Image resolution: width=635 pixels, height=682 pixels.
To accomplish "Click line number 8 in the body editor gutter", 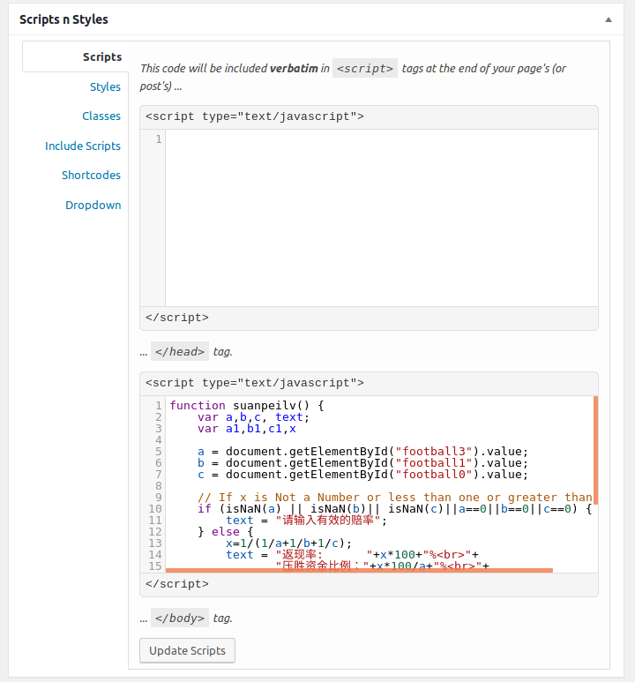I will tap(159, 486).
